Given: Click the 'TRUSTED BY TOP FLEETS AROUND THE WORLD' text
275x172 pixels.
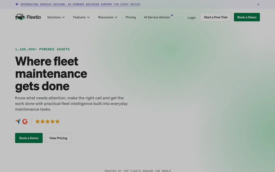Looking at the screenshot, I should 137,170.
